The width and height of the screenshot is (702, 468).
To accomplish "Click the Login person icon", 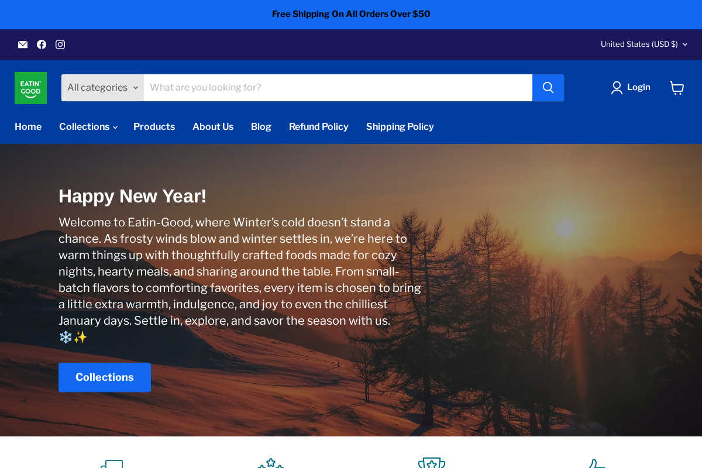I will click(x=617, y=88).
